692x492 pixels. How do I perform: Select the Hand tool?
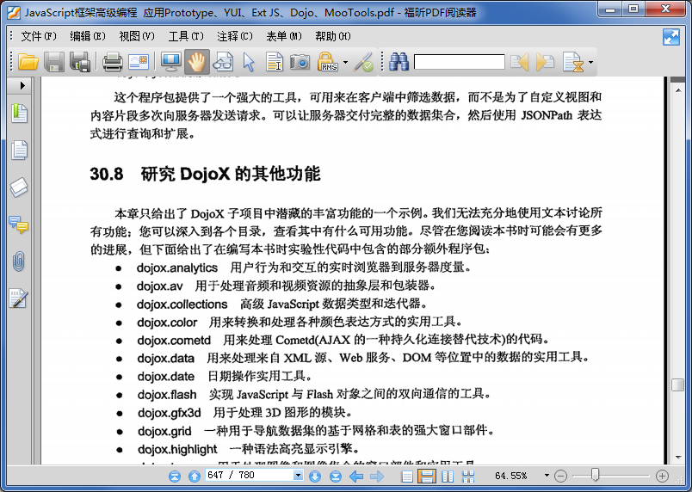click(x=196, y=62)
